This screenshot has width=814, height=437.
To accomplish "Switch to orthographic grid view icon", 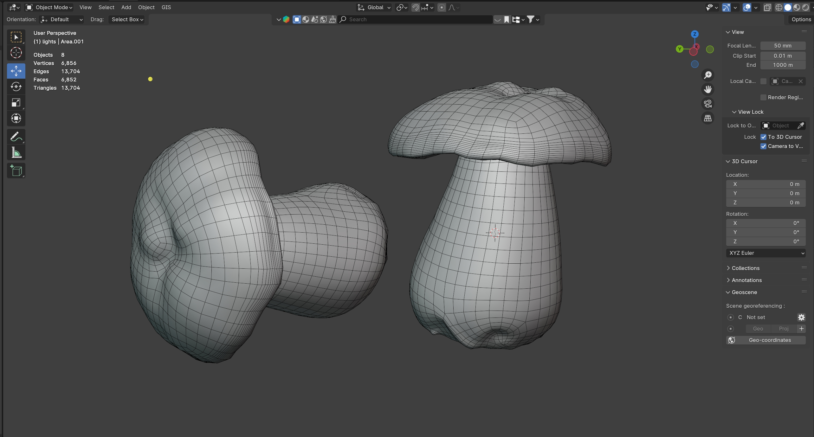I will click(x=708, y=118).
